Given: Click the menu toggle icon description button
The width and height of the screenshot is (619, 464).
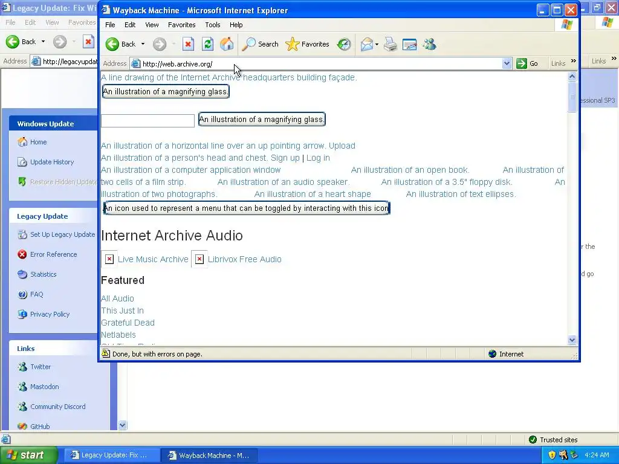Looking at the screenshot, I should tap(247, 208).
